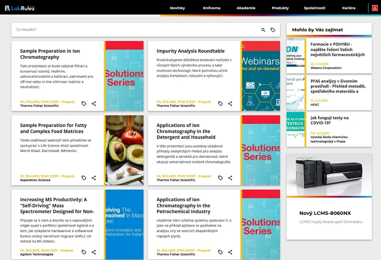Image resolution: width=381 pixels, height=260 pixels.
Task: Click tag icon on Increasing MS Productivity card
Action: click(x=84, y=252)
